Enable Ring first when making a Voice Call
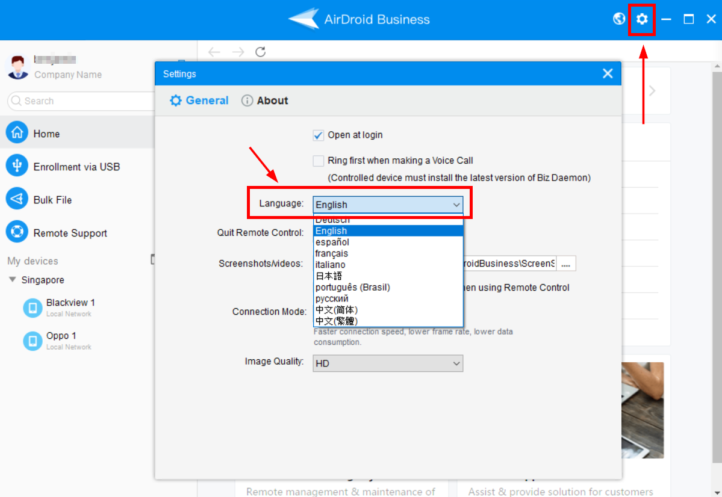Image resolution: width=722 pixels, height=497 pixels. 318,161
